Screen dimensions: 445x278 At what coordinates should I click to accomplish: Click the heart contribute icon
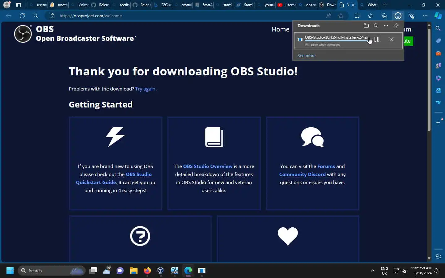(x=288, y=236)
